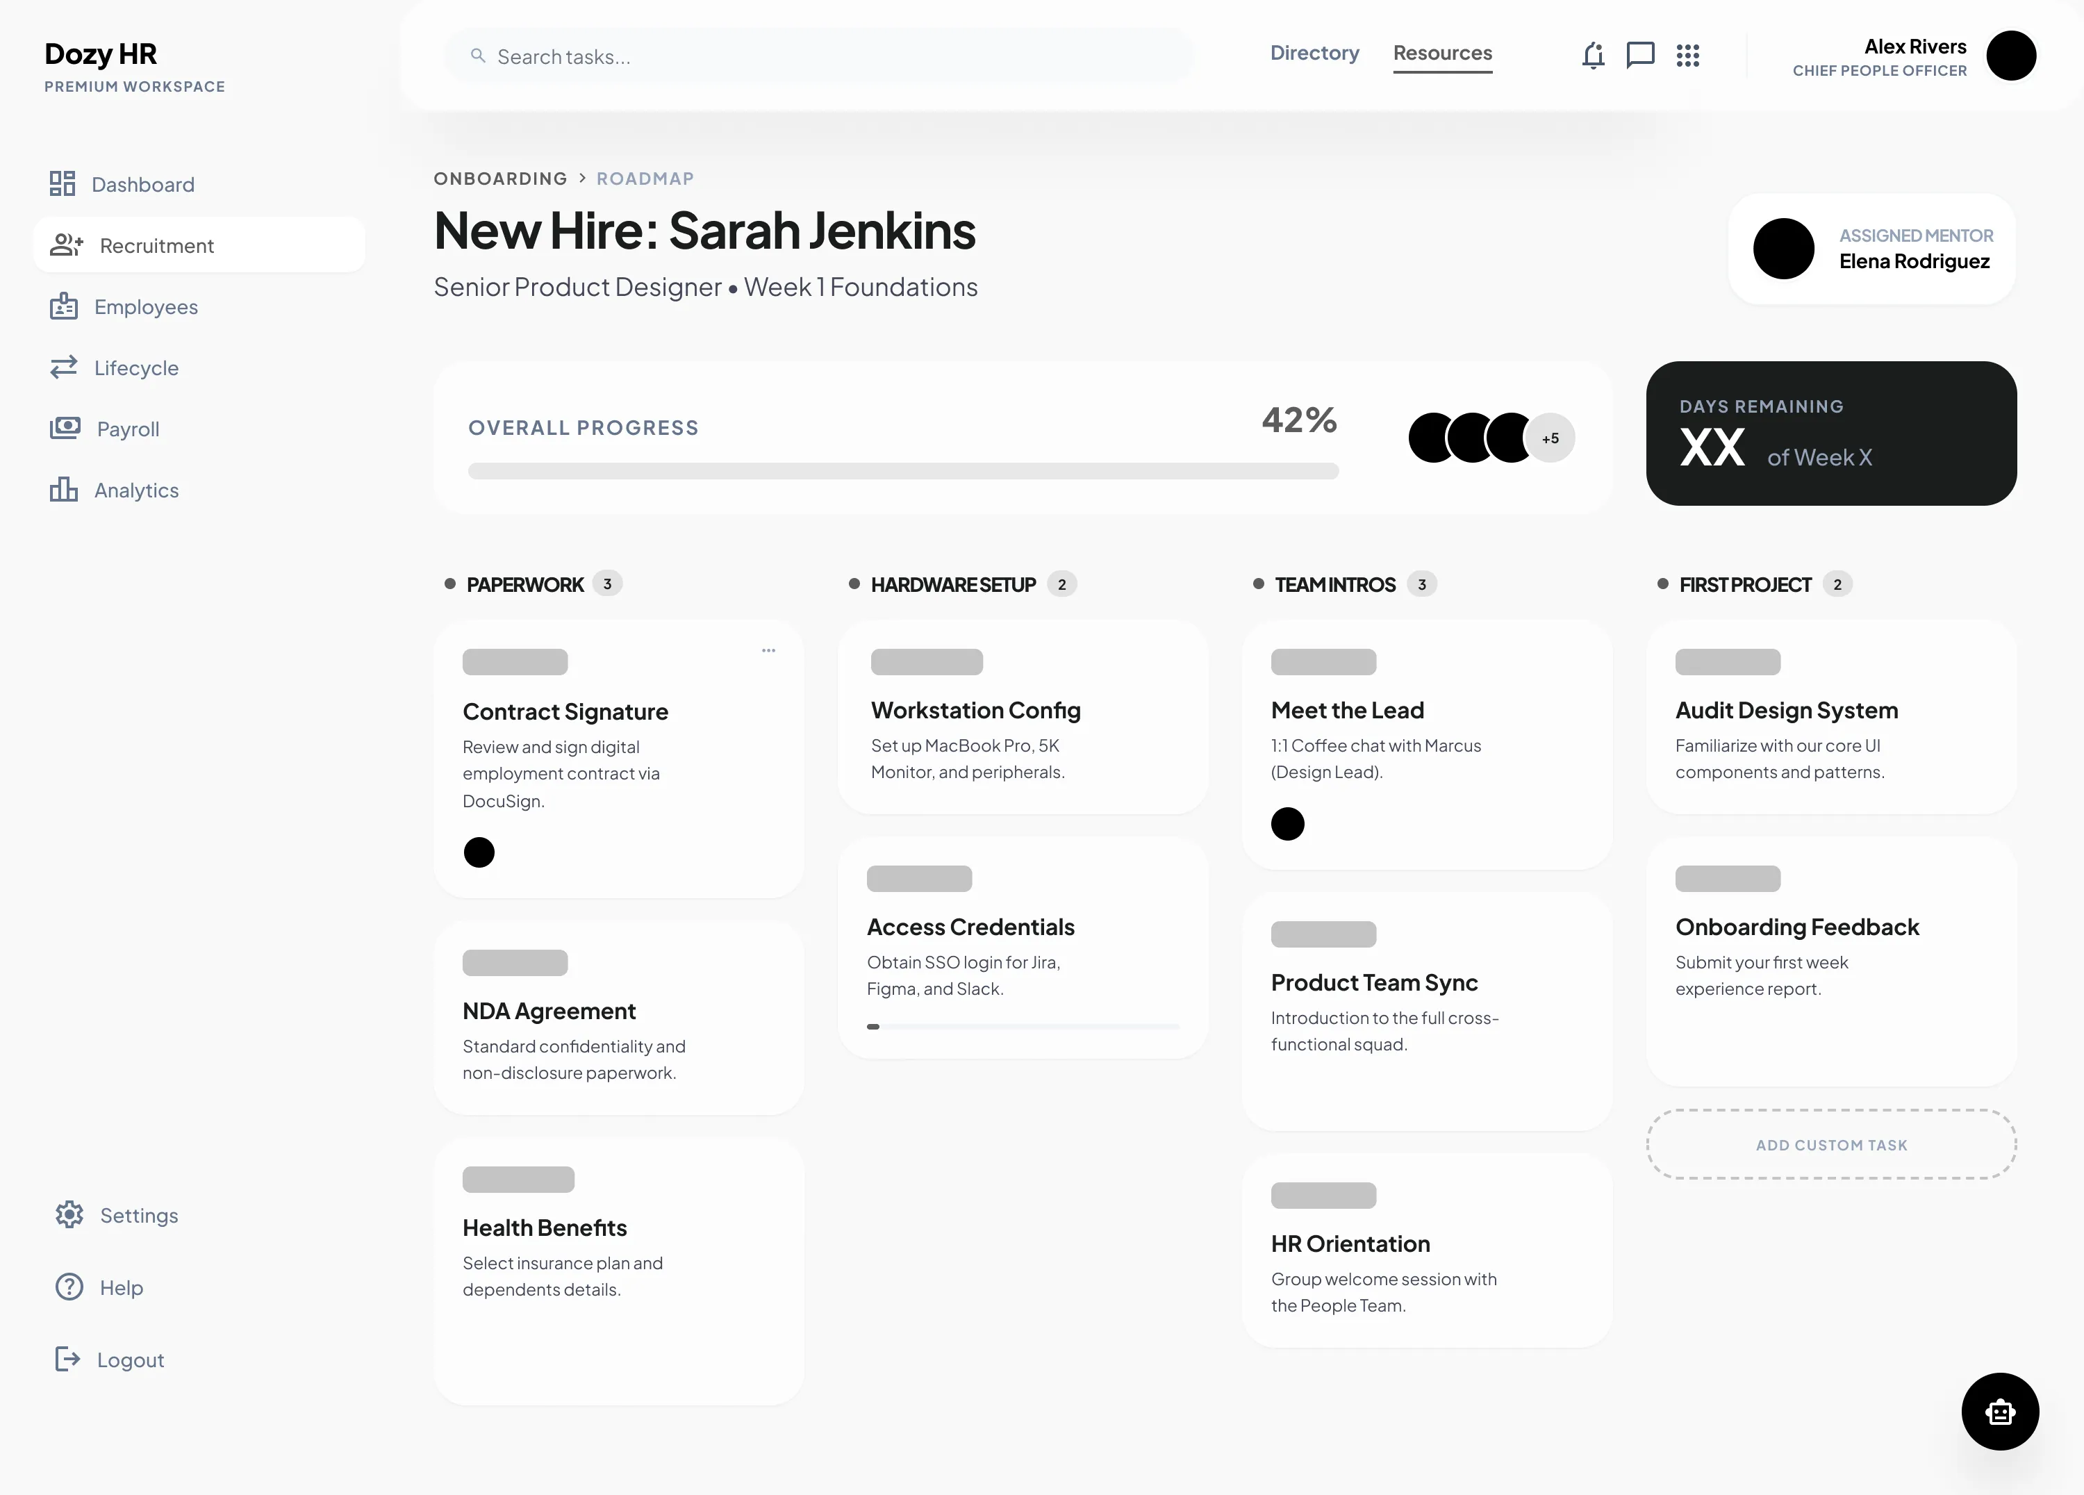Click the Access Credentials progress bar
The image size is (2084, 1495).
coord(1023,1026)
